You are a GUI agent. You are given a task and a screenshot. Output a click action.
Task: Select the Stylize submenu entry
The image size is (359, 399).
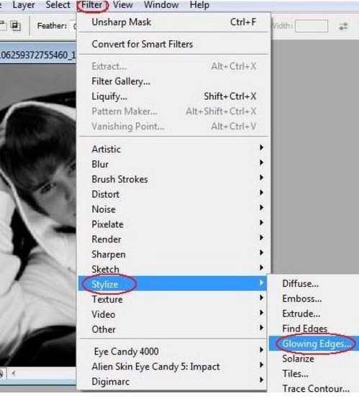pyautogui.click(x=173, y=284)
